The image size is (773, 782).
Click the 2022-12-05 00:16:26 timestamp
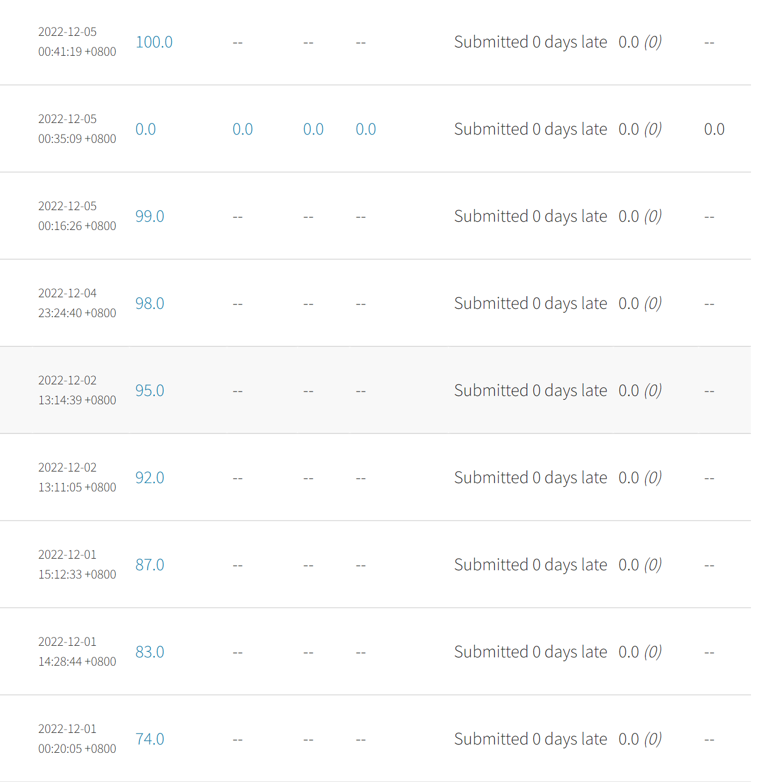click(x=77, y=216)
